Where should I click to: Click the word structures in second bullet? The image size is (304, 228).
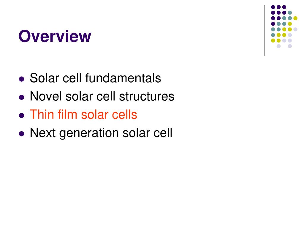[147, 96]
